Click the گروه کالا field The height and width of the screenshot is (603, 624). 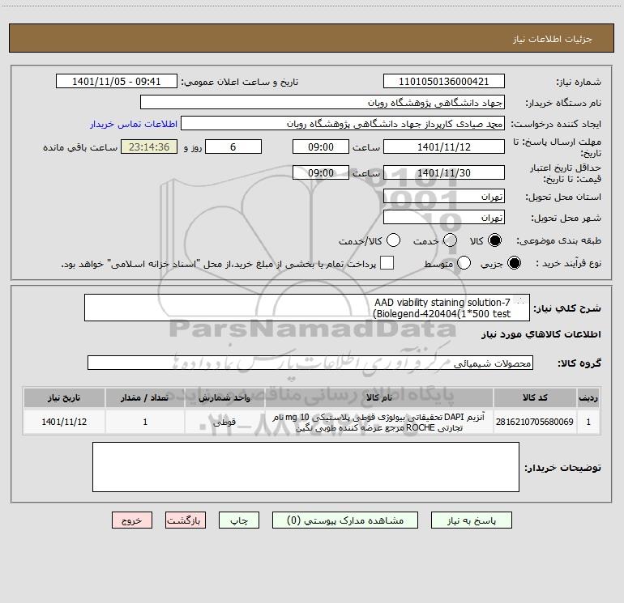point(310,363)
